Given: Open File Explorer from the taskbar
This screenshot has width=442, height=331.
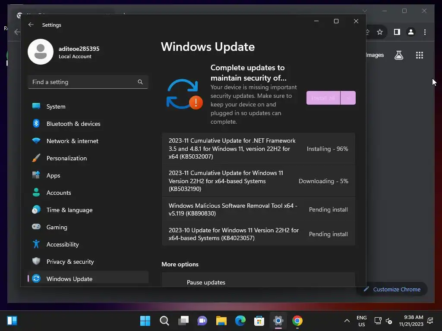Looking at the screenshot, I should (x=221, y=321).
